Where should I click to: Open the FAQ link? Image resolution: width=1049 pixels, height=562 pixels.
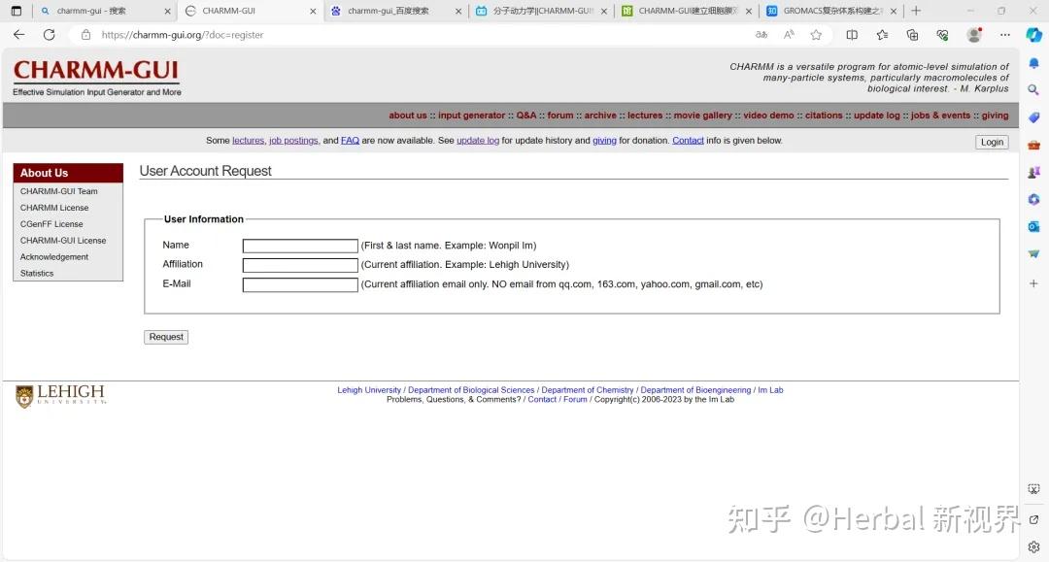[x=350, y=140]
